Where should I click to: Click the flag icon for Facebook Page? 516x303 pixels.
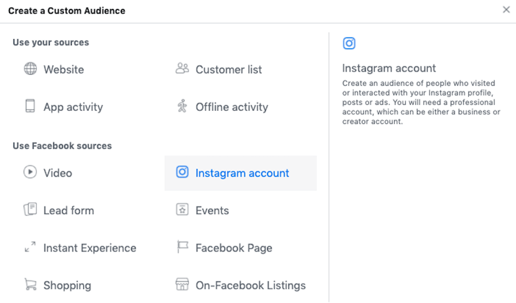(183, 248)
